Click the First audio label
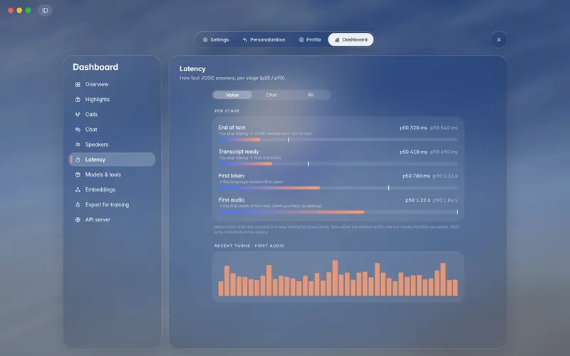570x356 pixels. tap(231, 200)
